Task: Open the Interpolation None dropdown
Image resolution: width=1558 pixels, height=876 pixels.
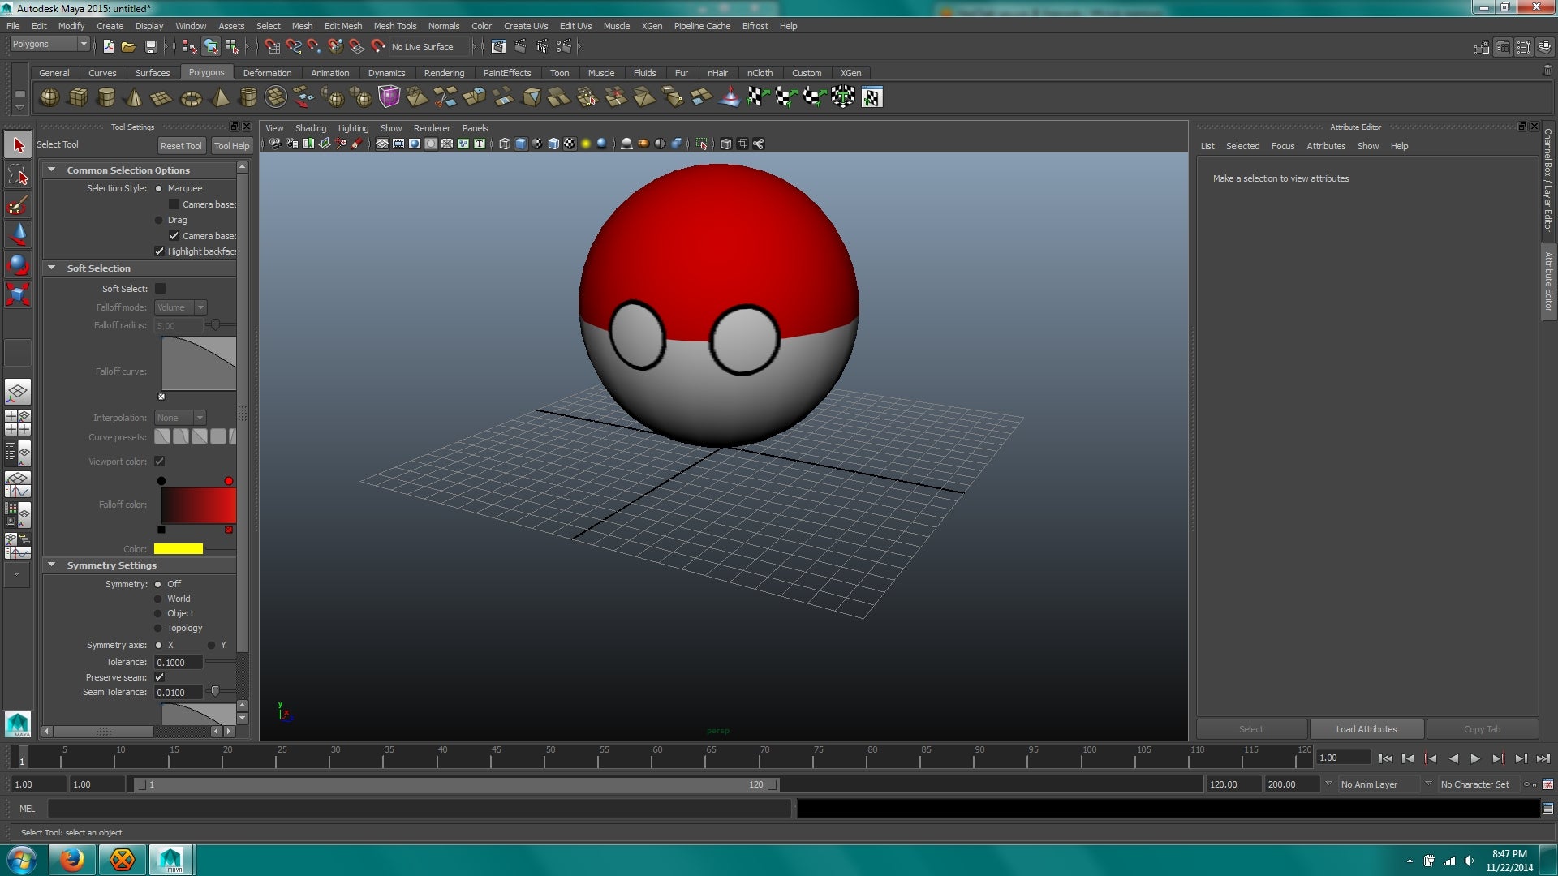Action: point(180,418)
